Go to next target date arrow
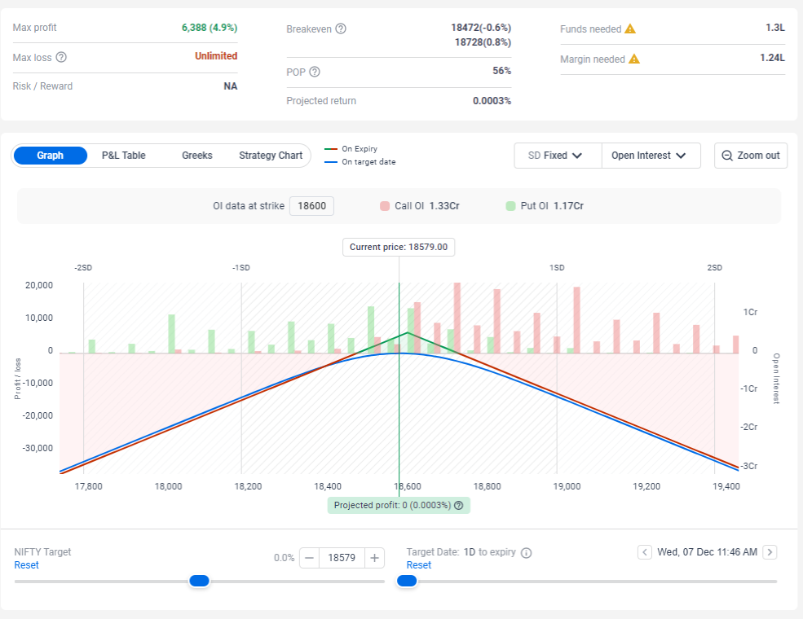The width and height of the screenshot is (803, 619). (770, 552)
